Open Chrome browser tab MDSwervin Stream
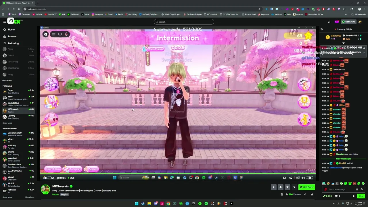The width and height of the screenshot is (368, 207). [x=18, y=3]
